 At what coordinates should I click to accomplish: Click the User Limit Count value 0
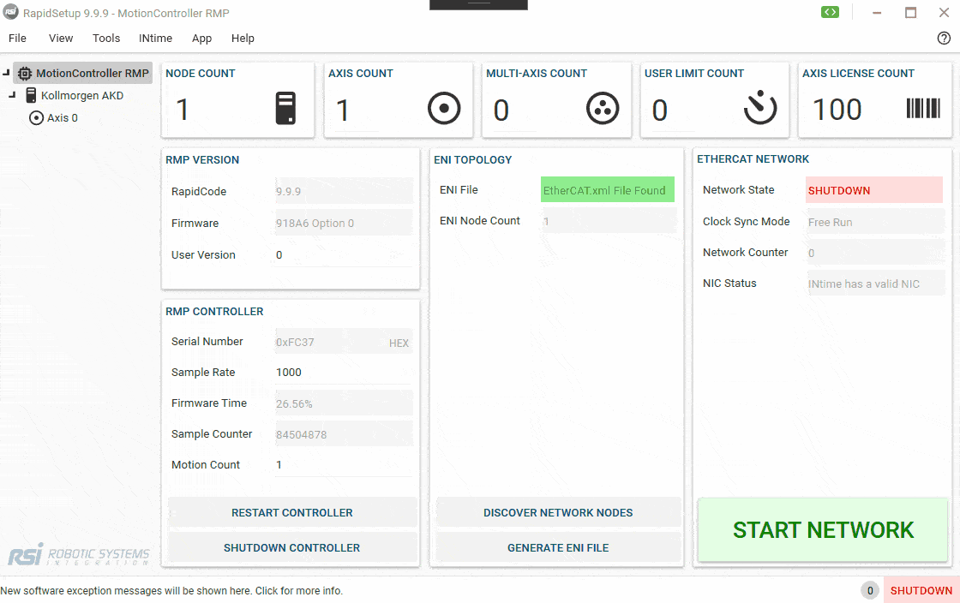click(659, 110)
